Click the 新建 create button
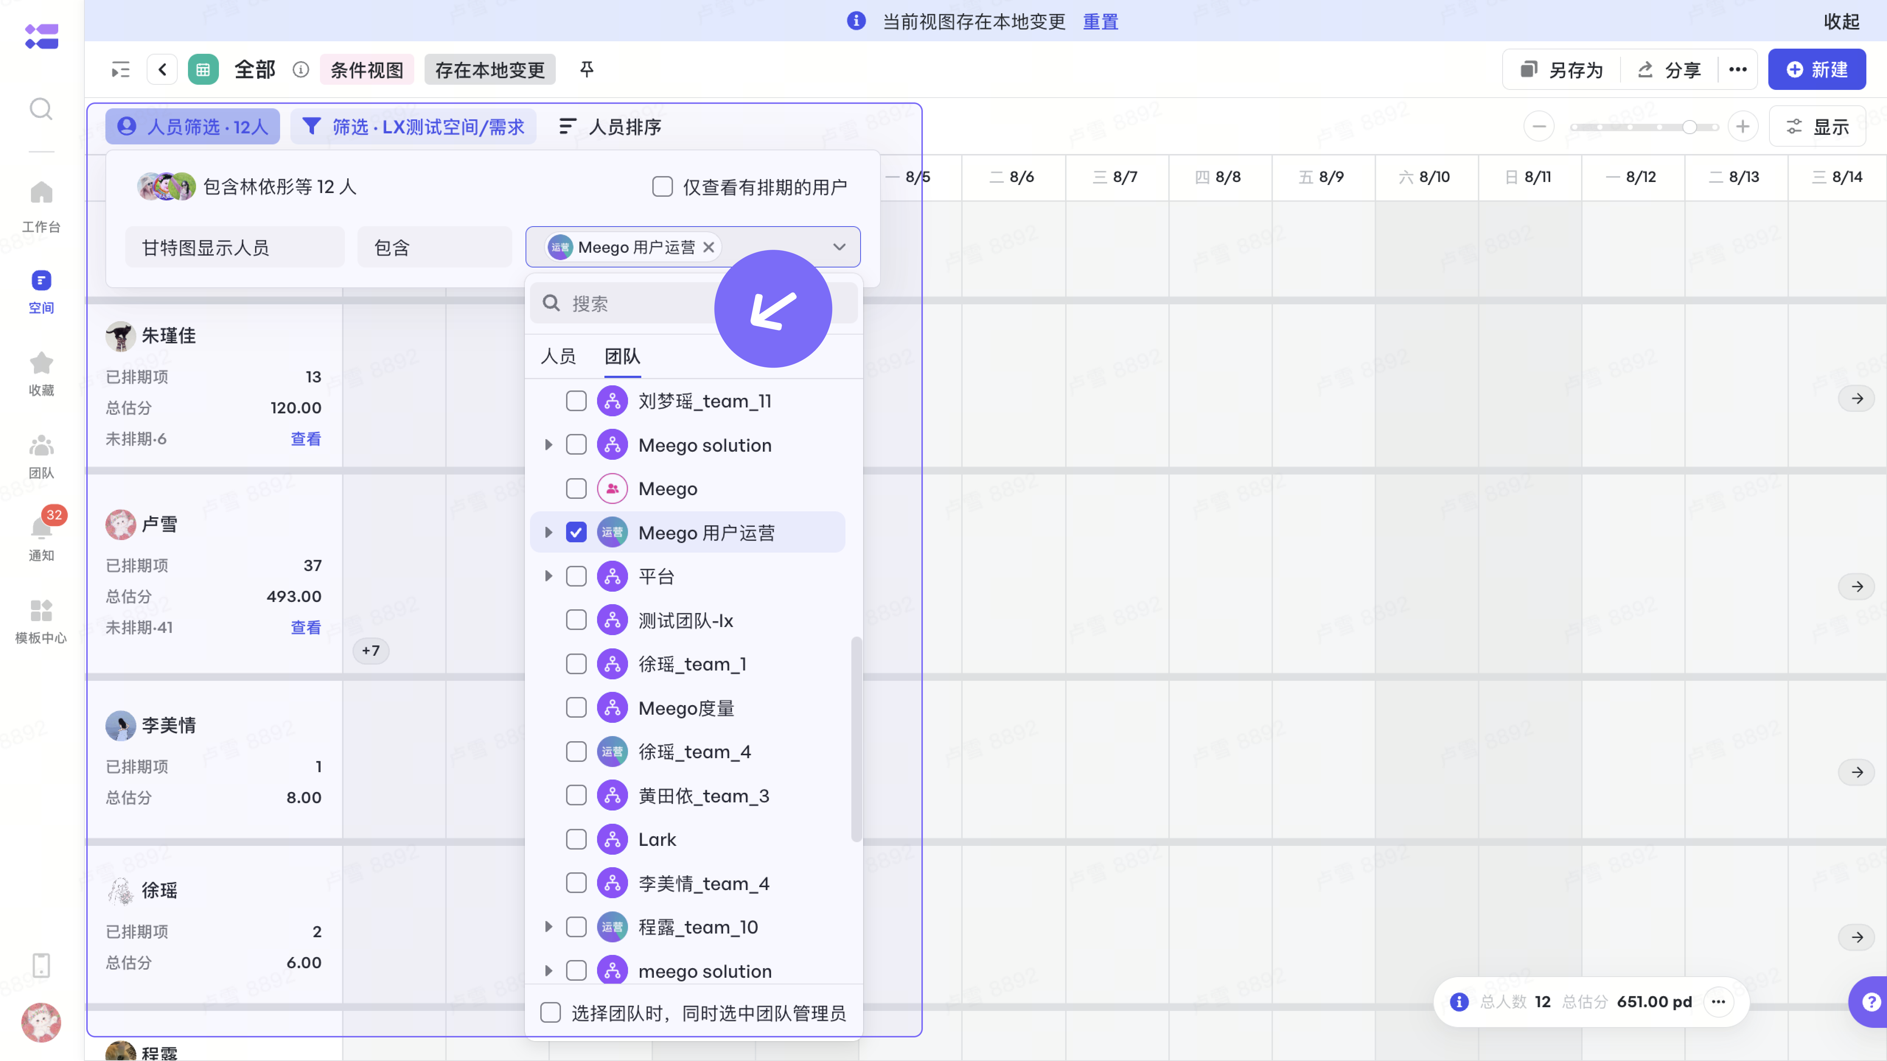Image resolution: width=1887 pixels, height=1061 pixels. (1817, 70)
